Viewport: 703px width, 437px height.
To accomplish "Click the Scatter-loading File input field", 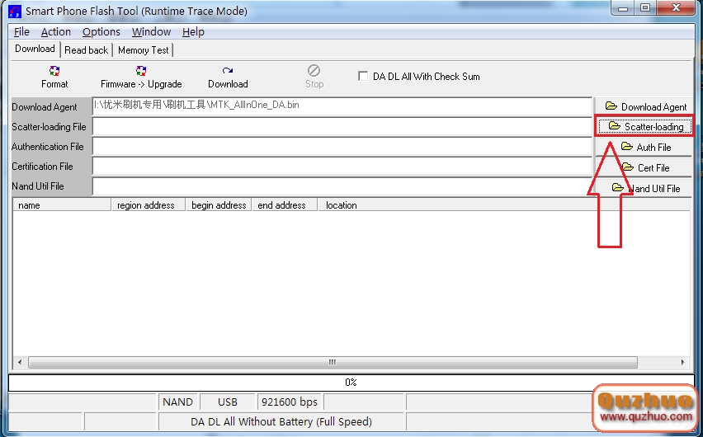I will (342, 126).
